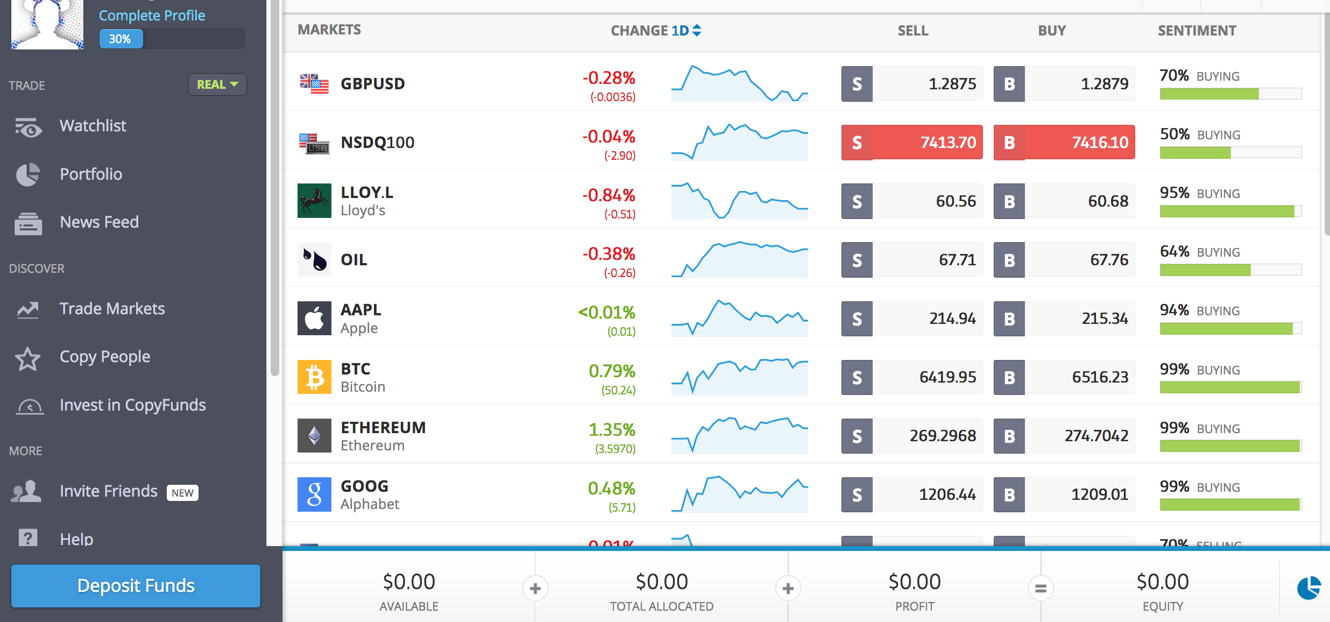Viewport: 1330px width, 622px height.
Task: Click the NSDQ100 USA flag icon
Action: [x=314, y=143]
